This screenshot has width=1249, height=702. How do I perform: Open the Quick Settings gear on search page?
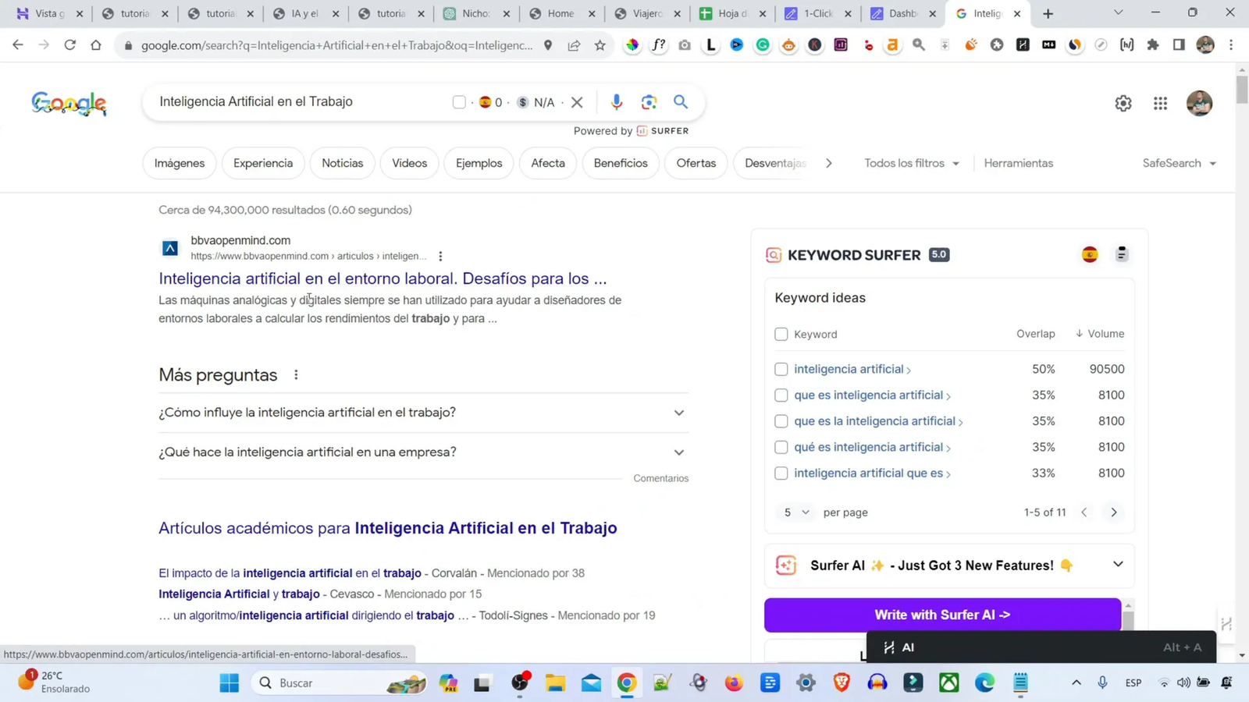tap(1123, 103)
